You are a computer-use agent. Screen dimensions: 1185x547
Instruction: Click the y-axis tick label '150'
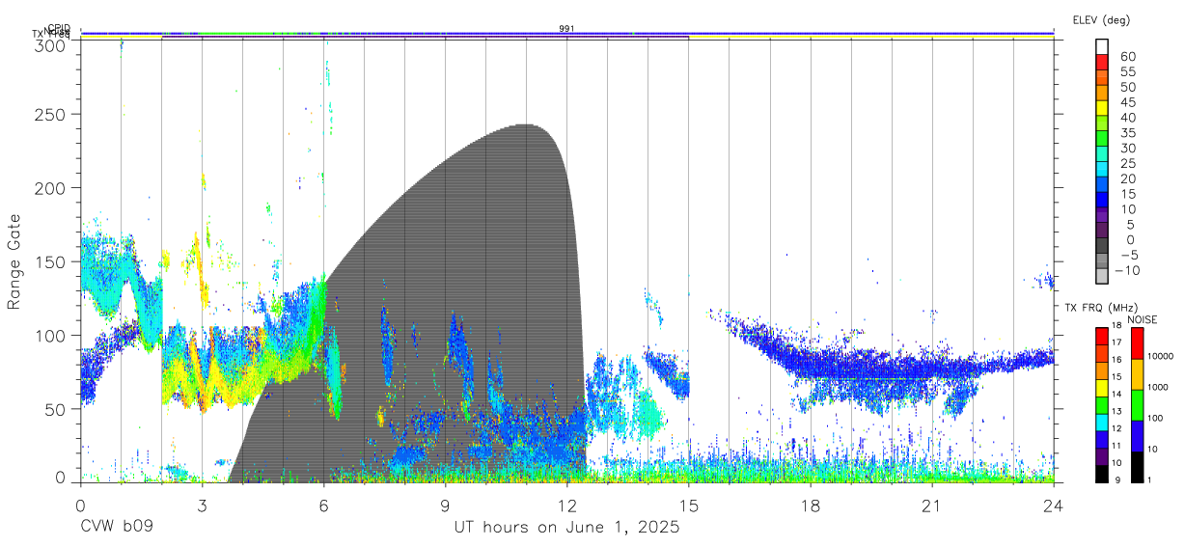[51, 261]
